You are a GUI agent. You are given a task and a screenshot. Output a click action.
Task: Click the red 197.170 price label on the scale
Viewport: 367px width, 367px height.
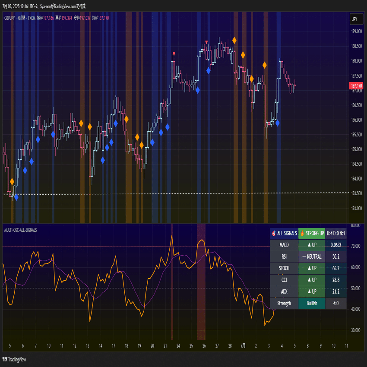click(x=357, y=86)
